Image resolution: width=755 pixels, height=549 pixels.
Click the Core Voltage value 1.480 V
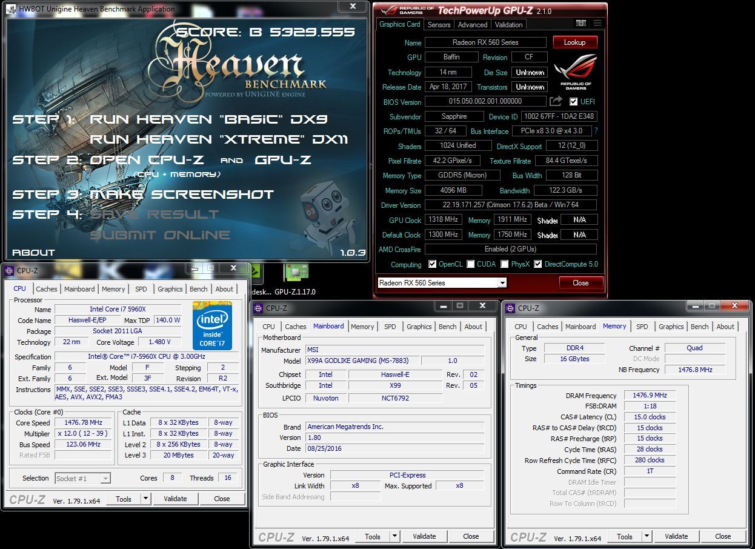point(160,342)
